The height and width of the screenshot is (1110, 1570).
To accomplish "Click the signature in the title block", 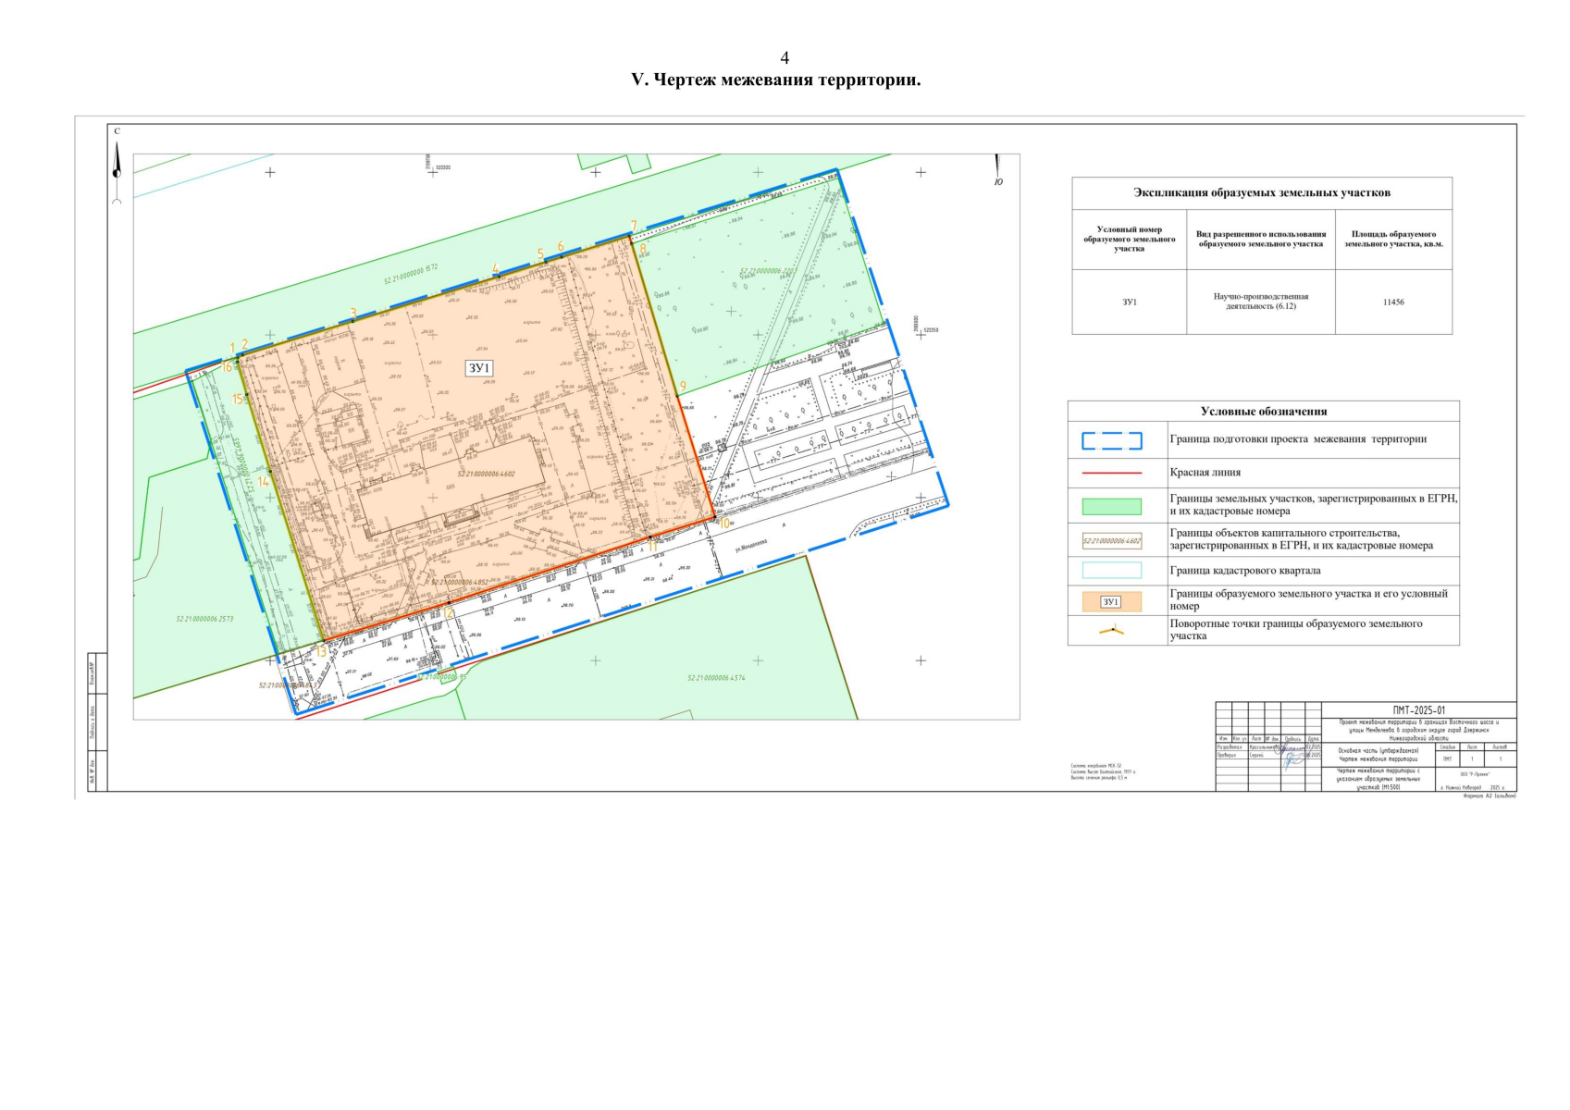I will pos(1292,759).
